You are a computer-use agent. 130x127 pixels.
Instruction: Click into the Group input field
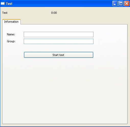[x=58, y=41]
